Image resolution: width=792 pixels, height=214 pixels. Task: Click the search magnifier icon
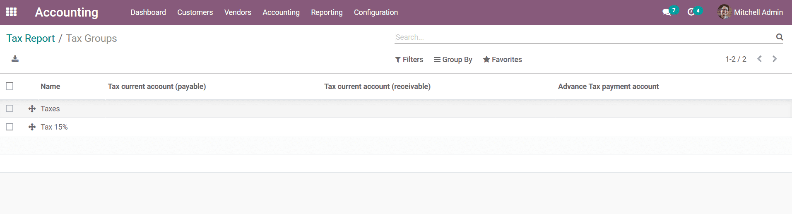(x=780, y=37)
